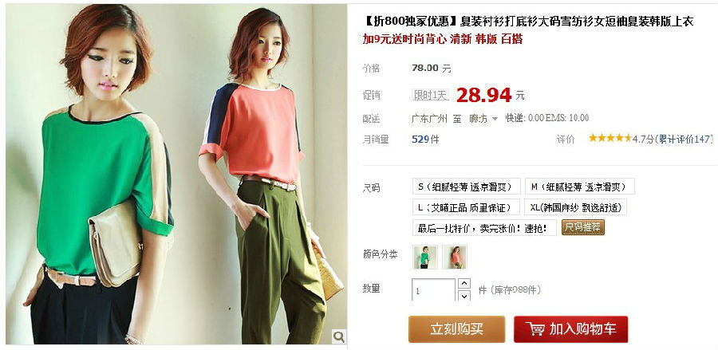Open the destination city dropdown 廊坊
Viewport: 718px width, 350px height.
[x=483, y=119]
